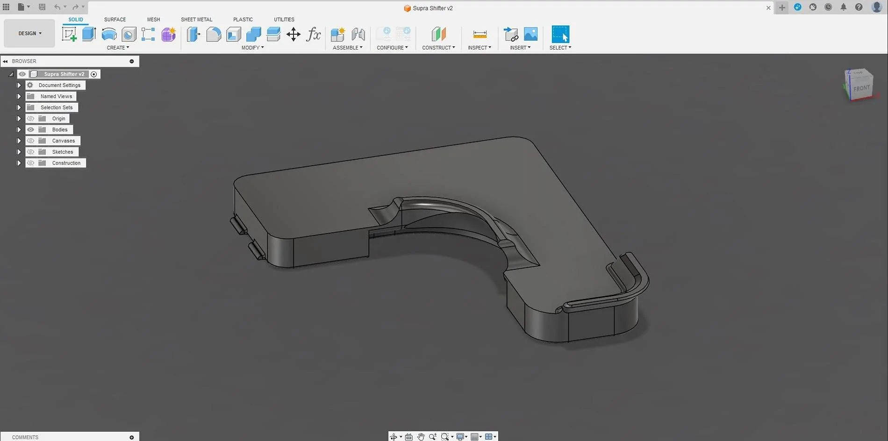
Task: Show the Canvases folder via eye icon
Action: 30,141
